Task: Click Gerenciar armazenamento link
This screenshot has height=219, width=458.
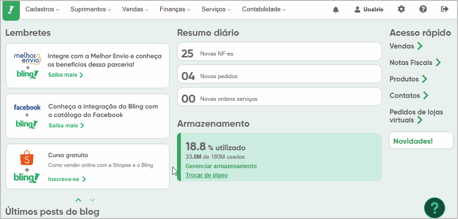Action: (x=221, y=166)
